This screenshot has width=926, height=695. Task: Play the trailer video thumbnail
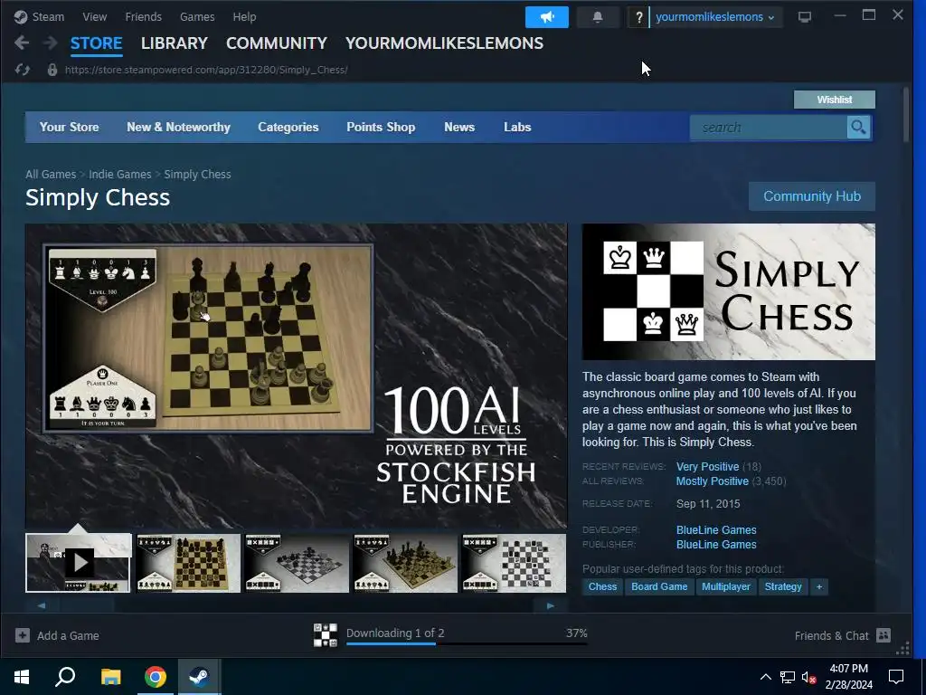(x=79, y=563)
